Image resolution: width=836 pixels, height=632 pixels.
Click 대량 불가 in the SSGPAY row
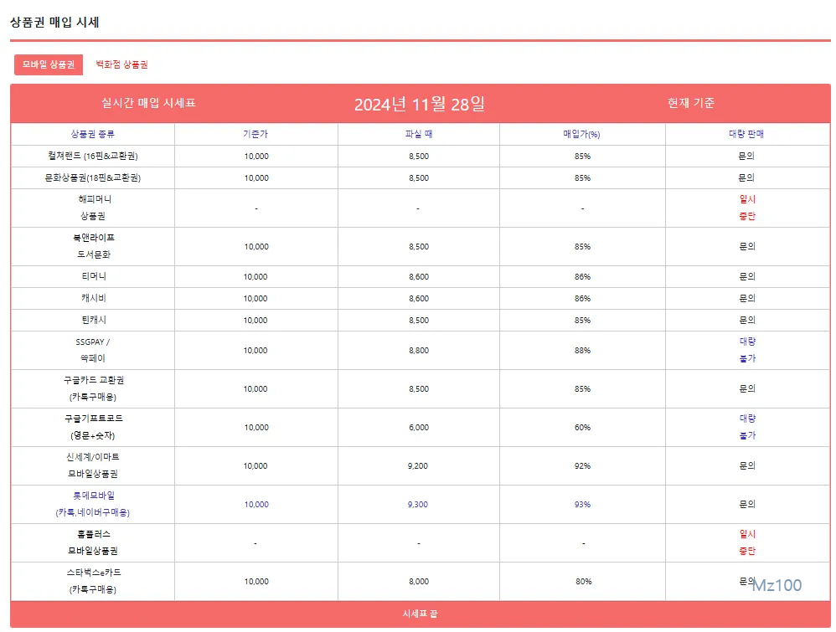pyautogui.click(x=746, y=350)
